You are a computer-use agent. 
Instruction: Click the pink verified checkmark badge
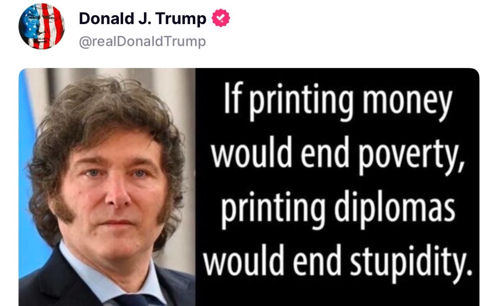click(x=221, y=18)
